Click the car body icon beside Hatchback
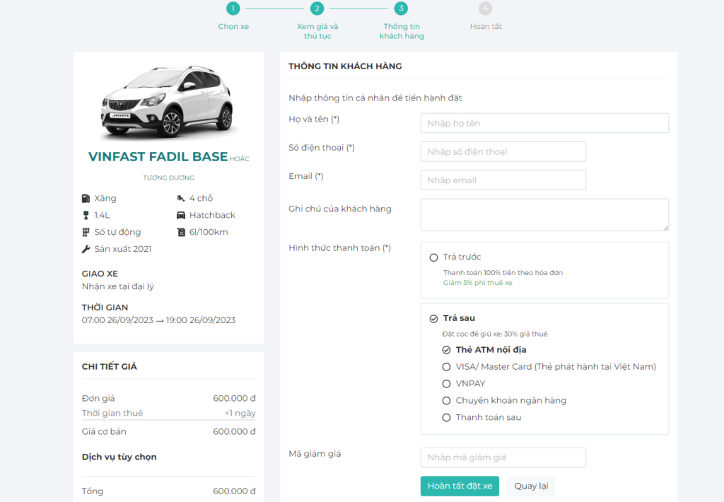This screenshot has height=502, width=724. tap(181, 216)
